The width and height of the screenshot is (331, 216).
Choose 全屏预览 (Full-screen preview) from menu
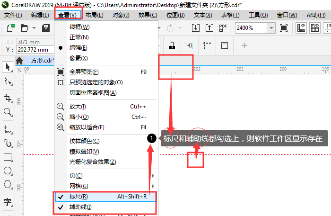pos(84,72)
